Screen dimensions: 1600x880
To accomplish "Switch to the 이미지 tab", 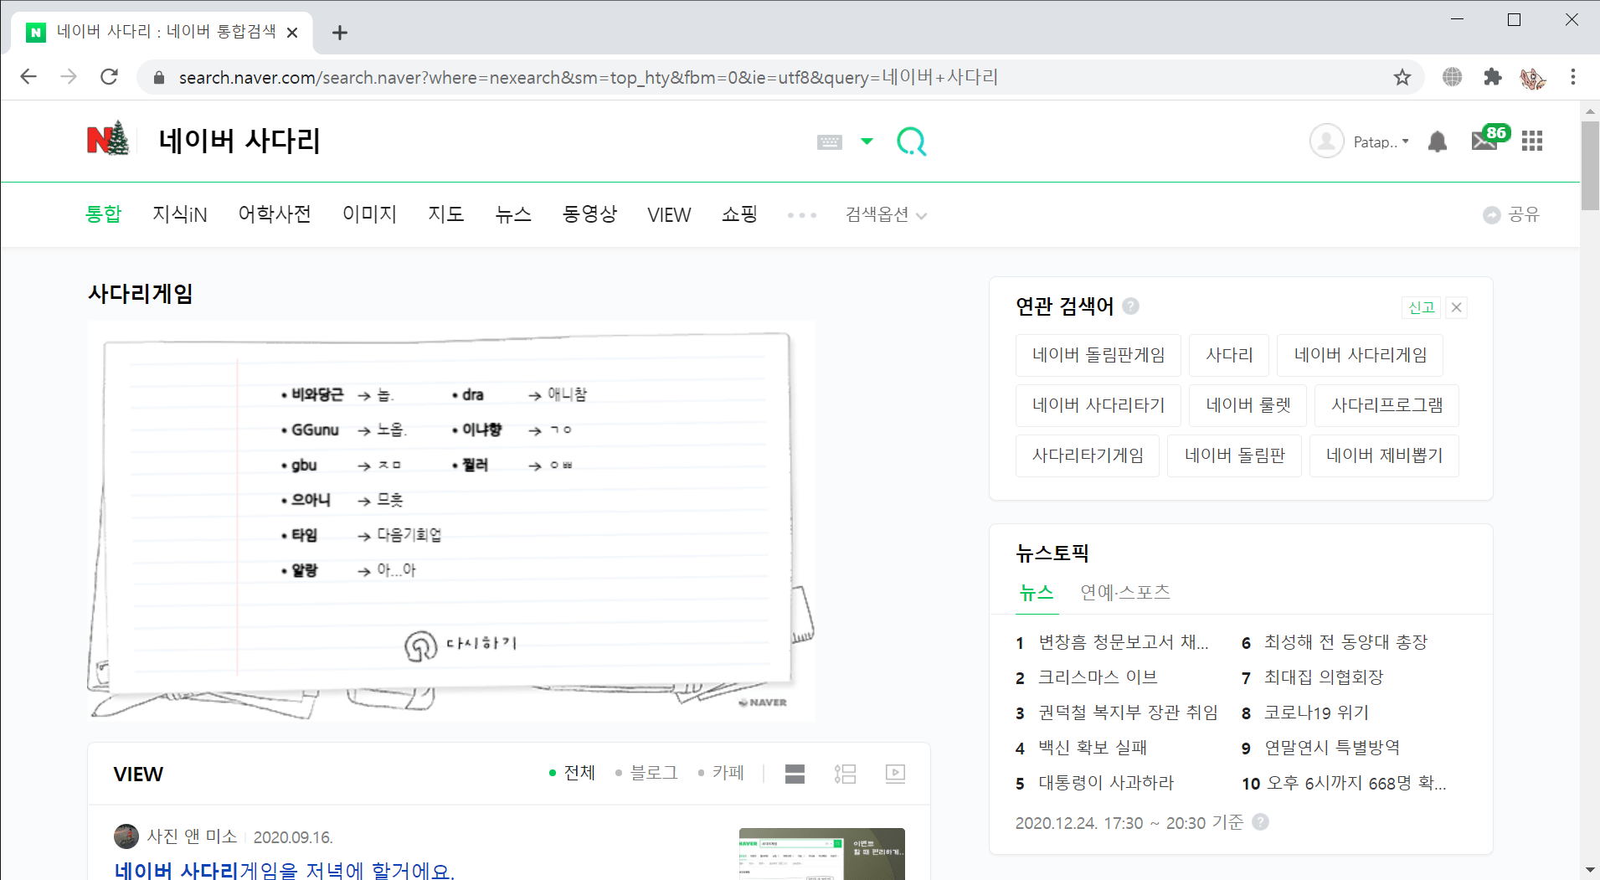I will (369, 214).
